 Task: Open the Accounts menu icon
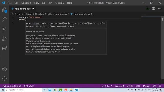tap(4, 69)
